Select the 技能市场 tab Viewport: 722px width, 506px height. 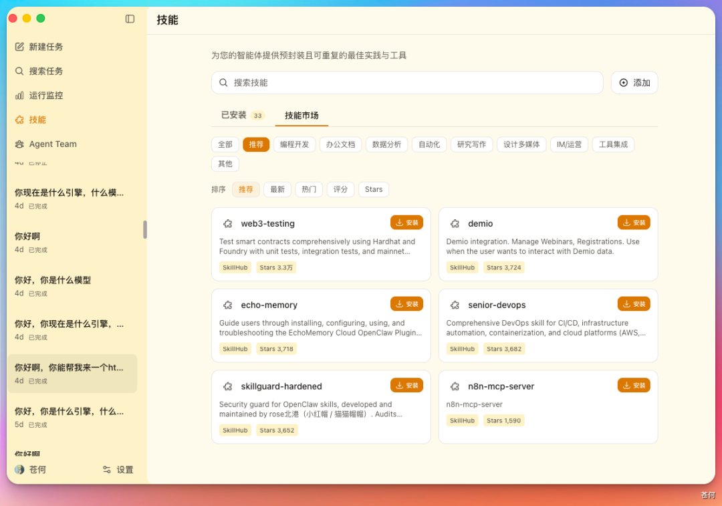pyautogui.click(x=302, y=115)
